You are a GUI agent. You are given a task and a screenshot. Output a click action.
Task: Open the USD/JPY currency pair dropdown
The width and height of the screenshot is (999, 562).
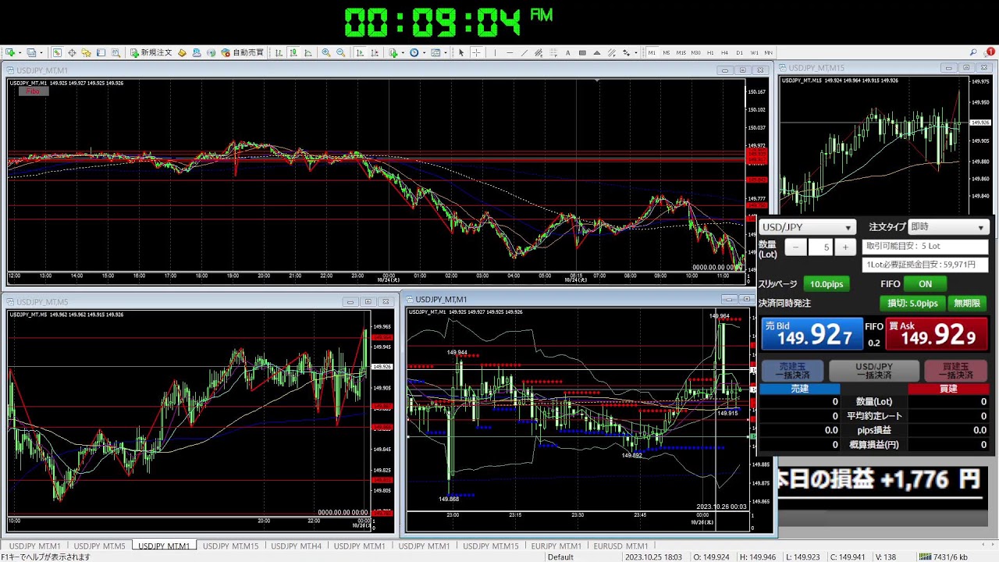(807, 227)
